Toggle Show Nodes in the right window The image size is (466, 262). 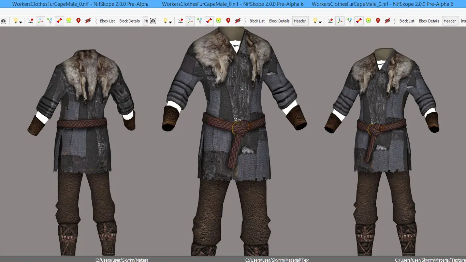click(349, 21)
